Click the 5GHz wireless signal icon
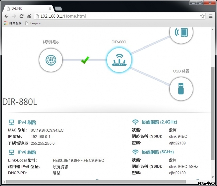Screen dimensions: 217x186 [135, 152]
